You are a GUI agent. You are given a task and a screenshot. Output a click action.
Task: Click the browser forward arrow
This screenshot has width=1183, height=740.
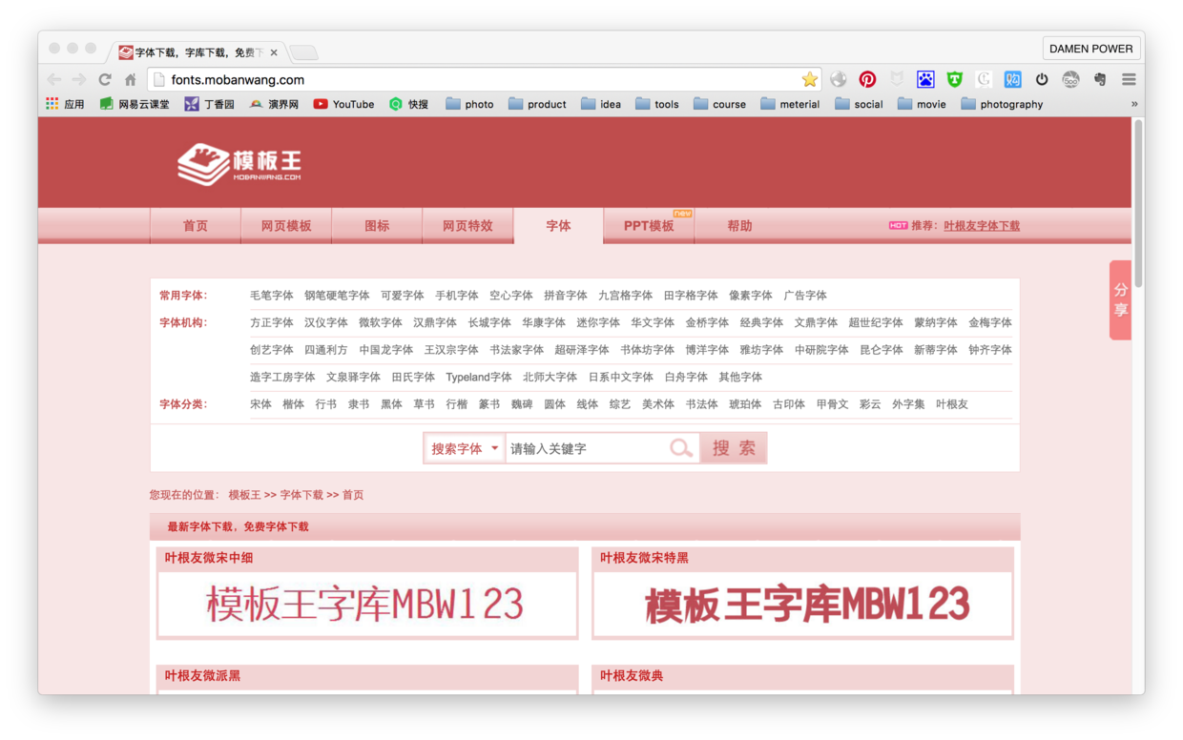click(x=79, y=79)
